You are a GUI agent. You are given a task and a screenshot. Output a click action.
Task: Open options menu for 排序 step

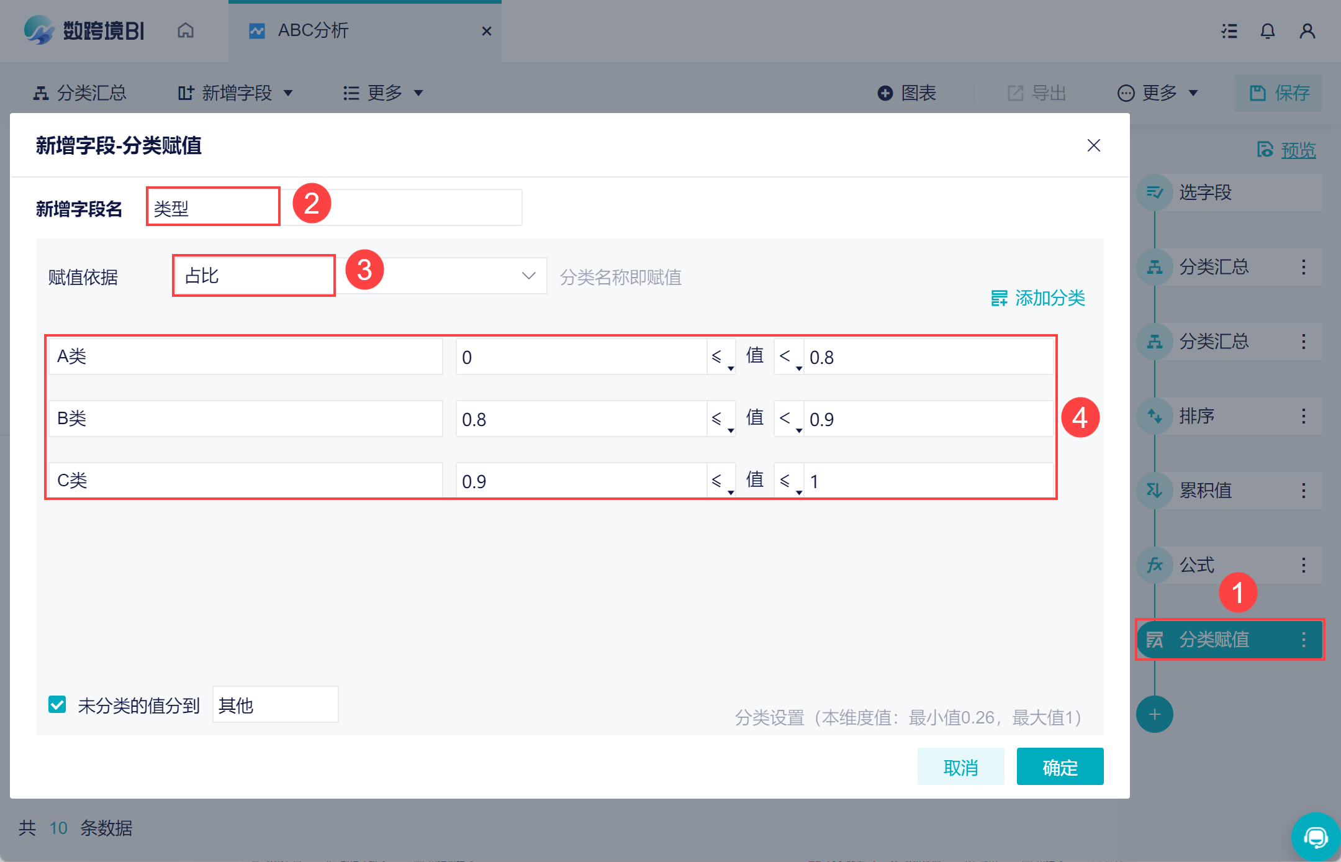[1303, 416]
